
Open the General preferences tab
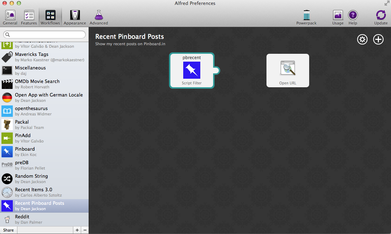tap(10, 17)
